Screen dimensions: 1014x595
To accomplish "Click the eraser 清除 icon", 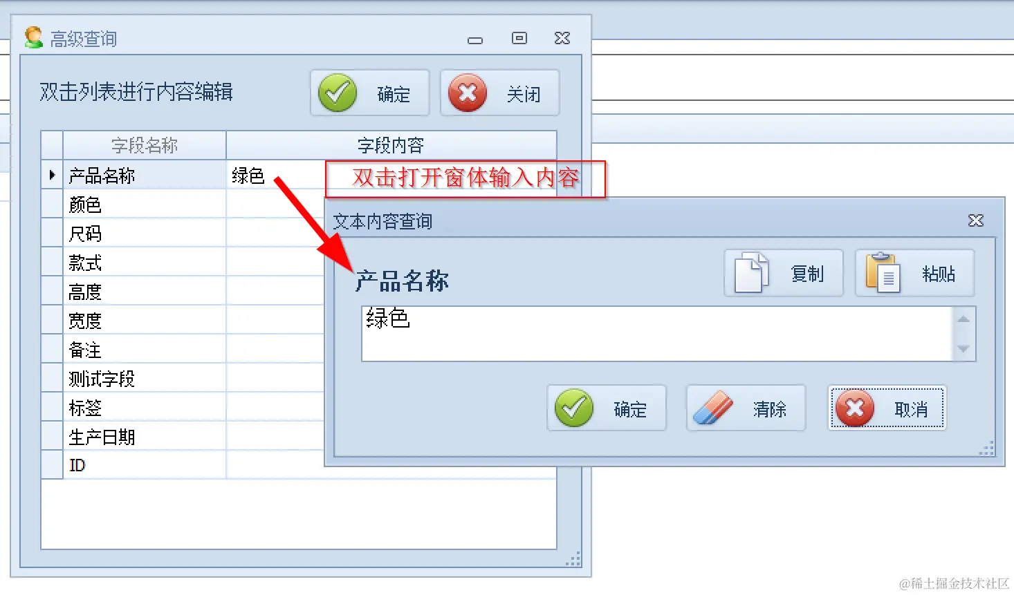I will pyautogui.click(x=712, y=408).
